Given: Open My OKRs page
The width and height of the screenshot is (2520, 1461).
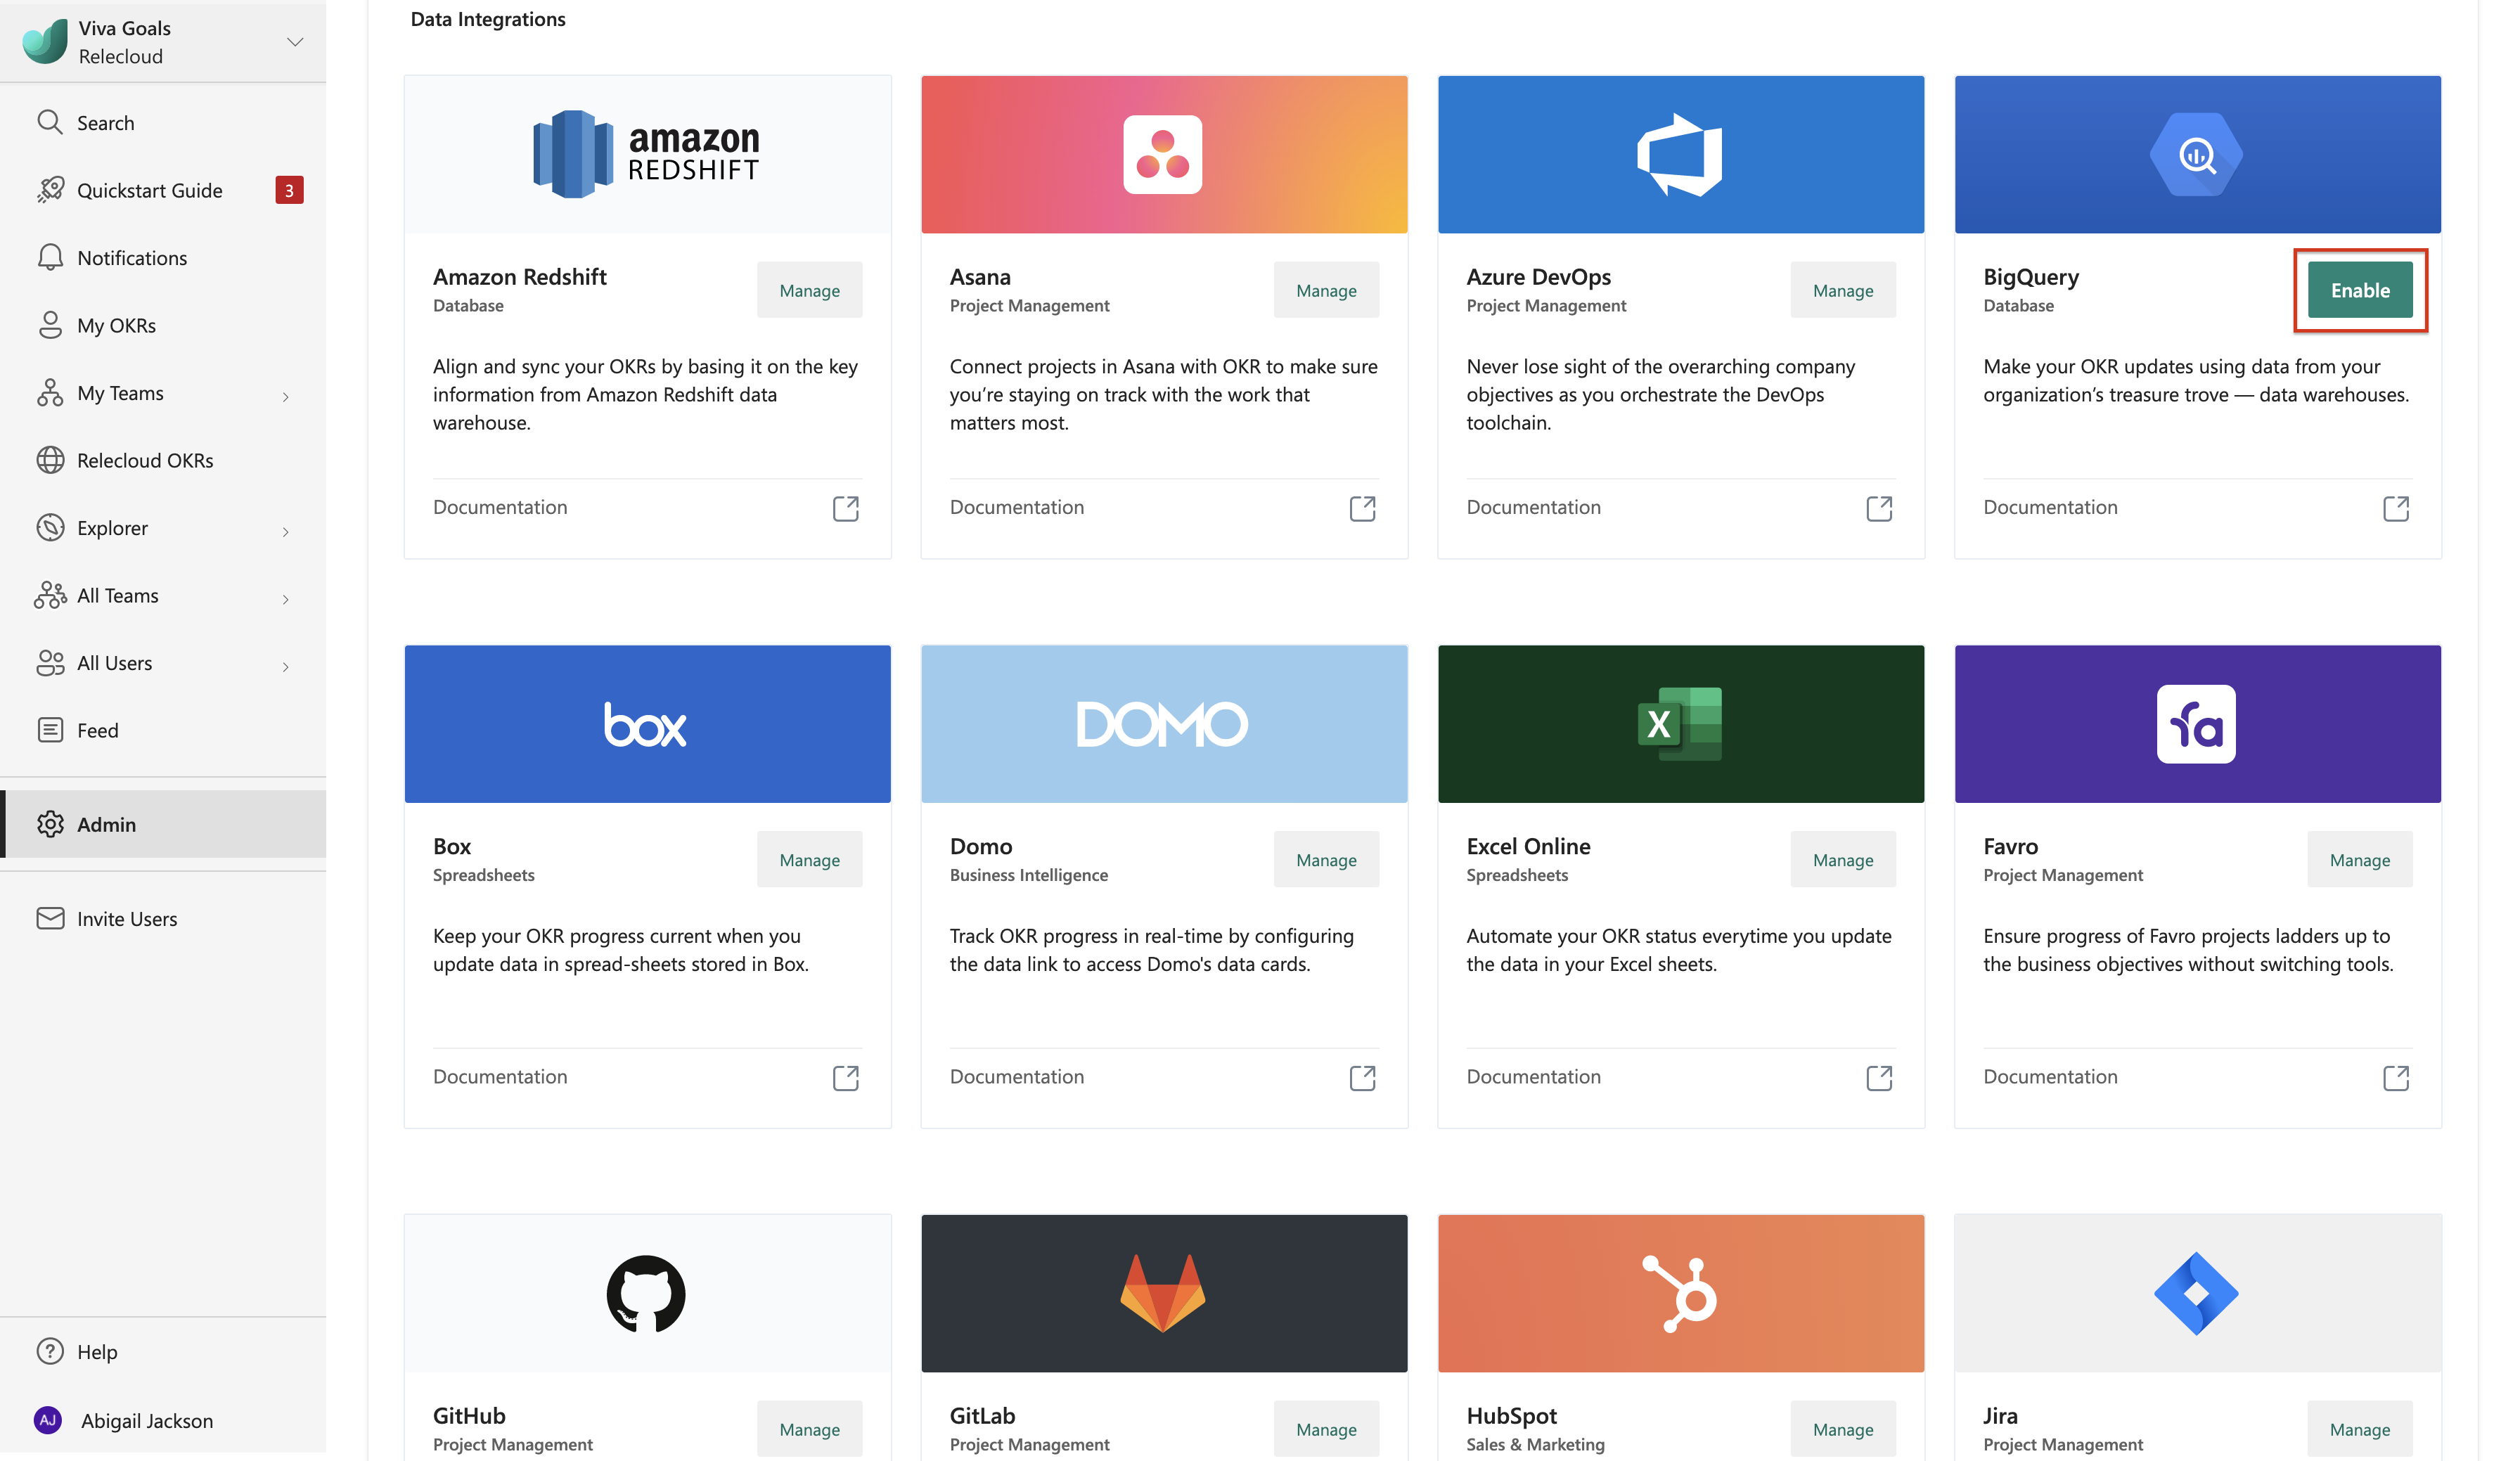Looking at the screenshot, I should pos(164,325).
